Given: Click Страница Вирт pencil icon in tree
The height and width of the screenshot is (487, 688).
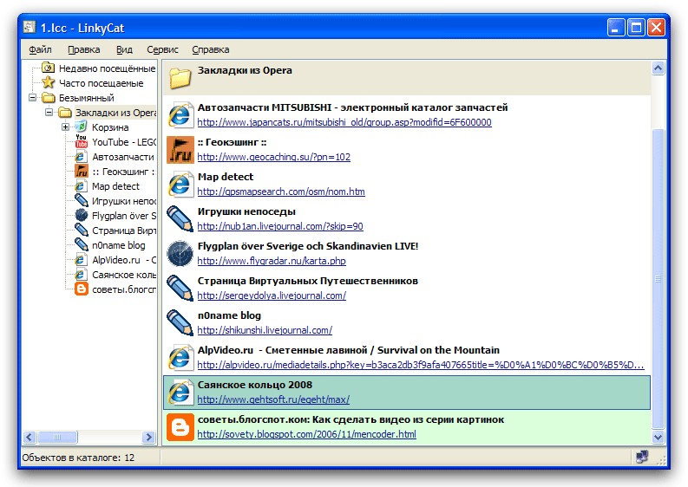Looking at the screenshot, I should coord(82,230).
